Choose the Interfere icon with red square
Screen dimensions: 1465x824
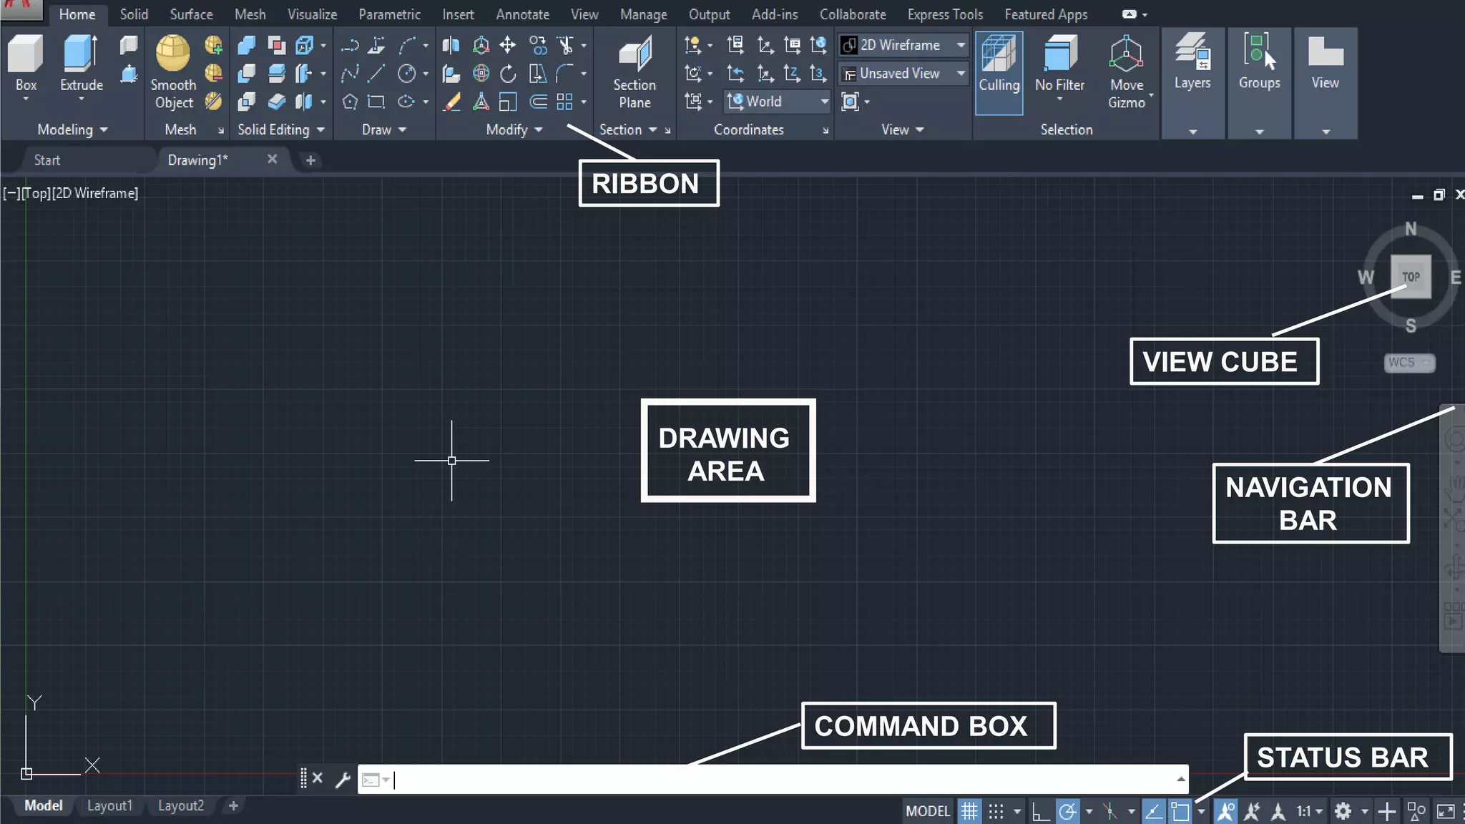click(276, 46)
